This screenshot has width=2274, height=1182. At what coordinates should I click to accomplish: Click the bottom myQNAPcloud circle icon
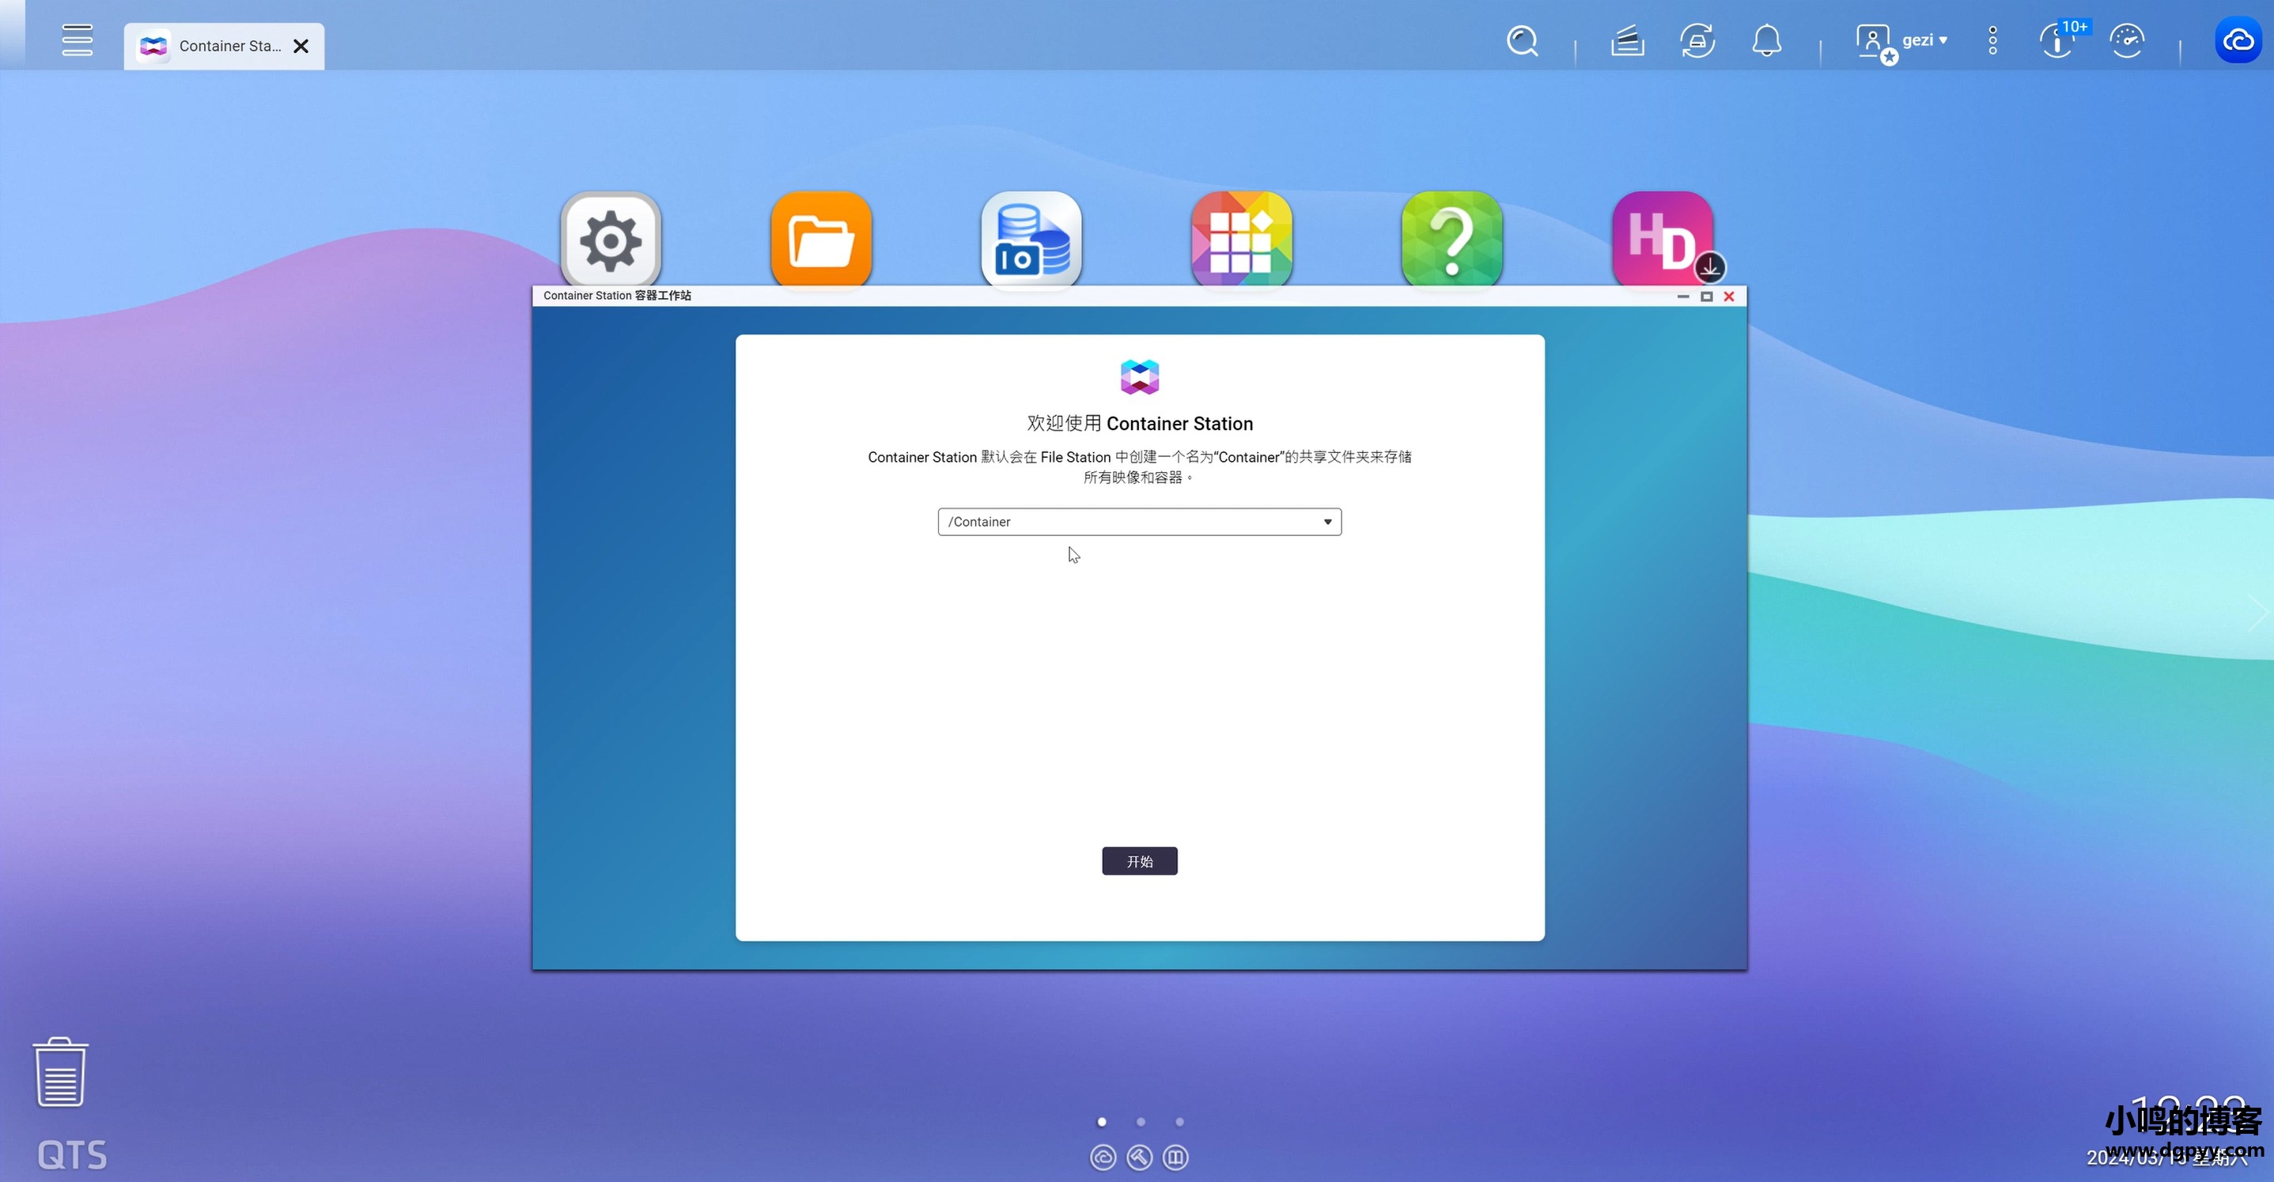1103,1157
